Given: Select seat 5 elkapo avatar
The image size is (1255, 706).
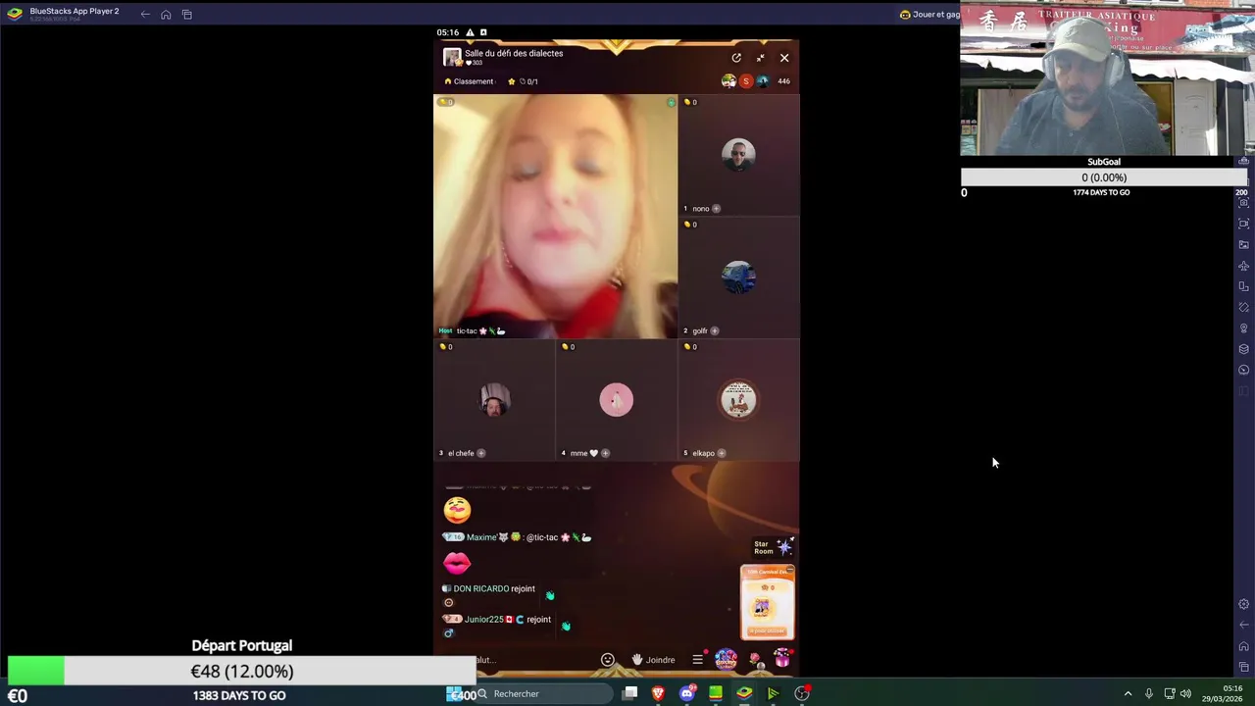Looking at the screenshot, I should coord(738,399).
